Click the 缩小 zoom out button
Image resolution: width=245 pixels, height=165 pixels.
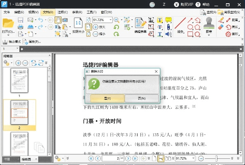pyautogui.click(x=99, y=34)
